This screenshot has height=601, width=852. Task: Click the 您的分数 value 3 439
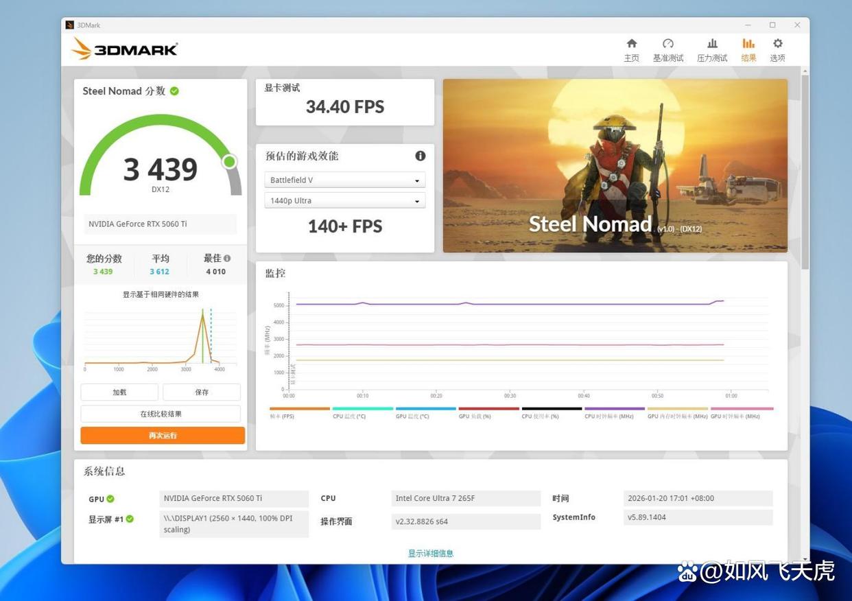pos(103,272)
